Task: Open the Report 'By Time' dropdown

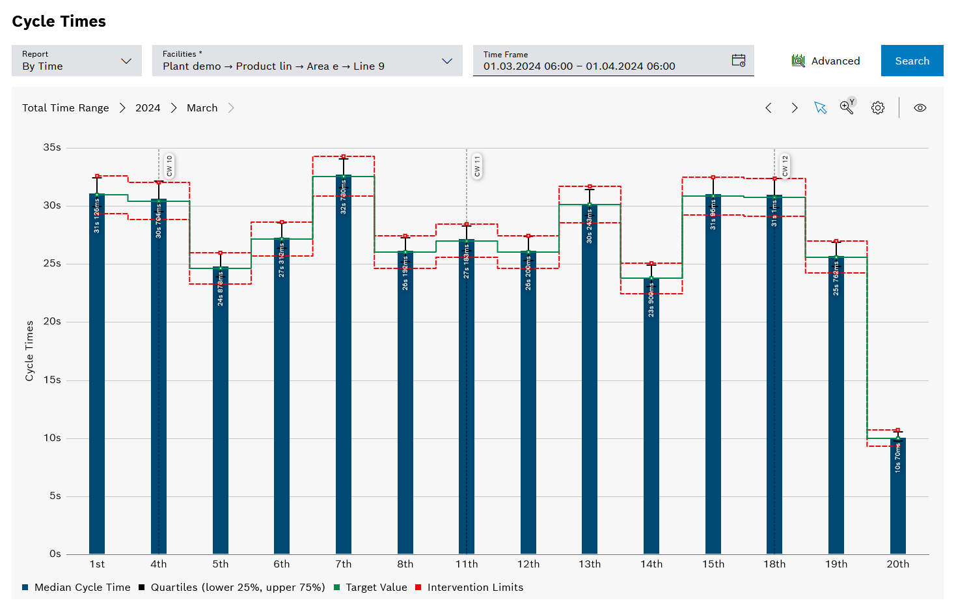Action: point(126,61)
